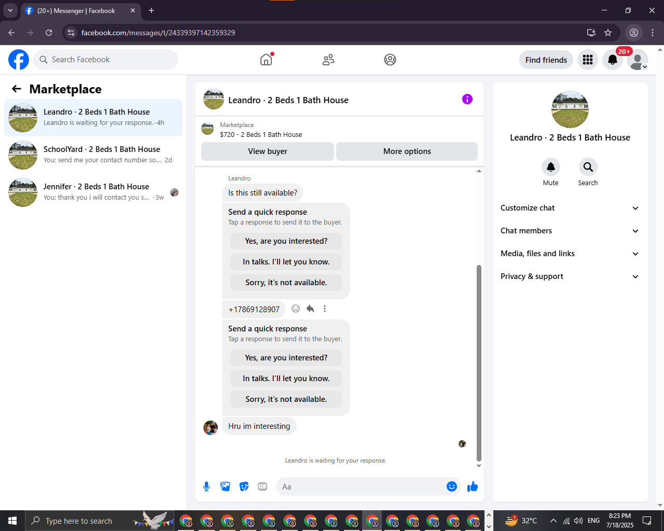The height and width of the screenshot is (531, 664).
Task: Open the listing thumbnail in right panel
Action: [570, 109]
